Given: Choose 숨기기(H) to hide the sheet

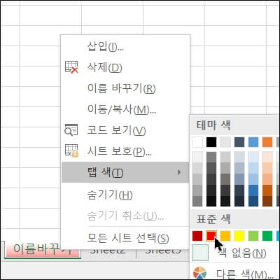Looking at the screenshot, I should click(x=125, y=195).
